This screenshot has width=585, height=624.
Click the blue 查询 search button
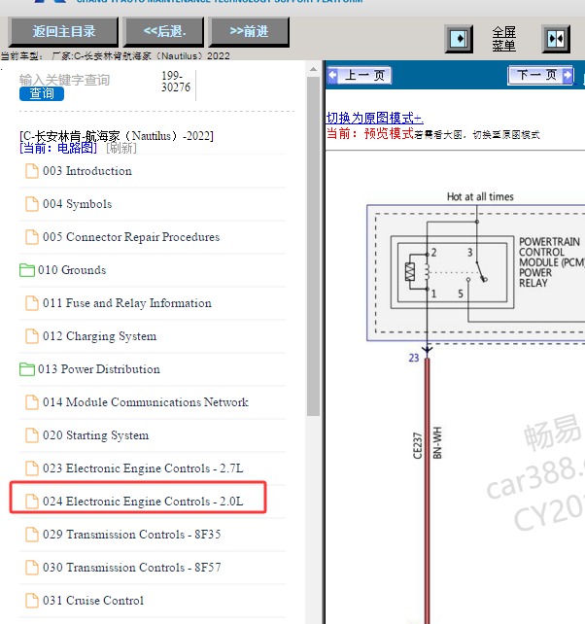click(x=42, y=93)
